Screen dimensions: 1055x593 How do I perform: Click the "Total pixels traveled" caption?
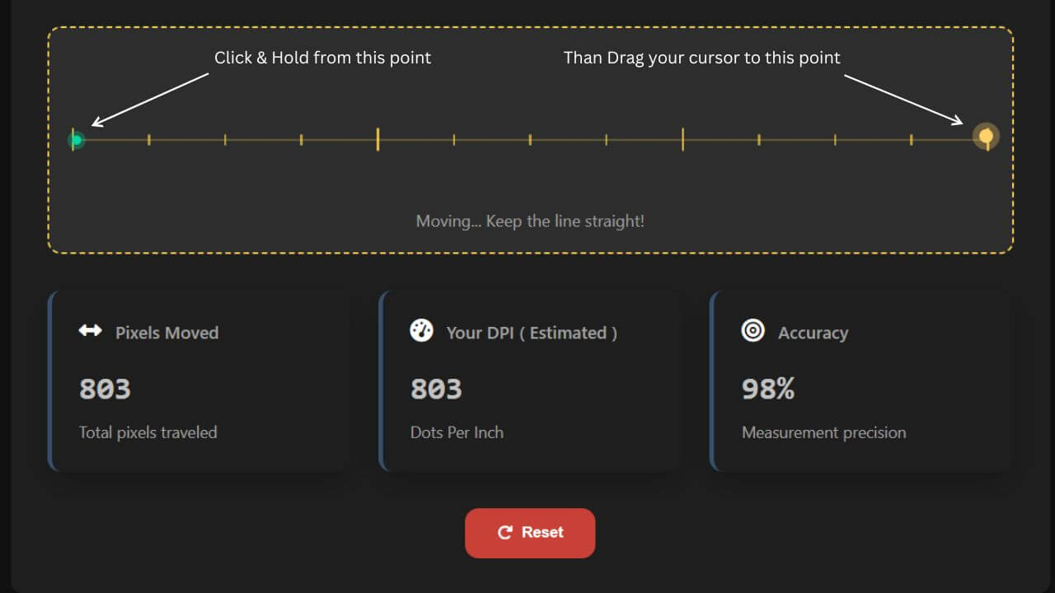148,432
